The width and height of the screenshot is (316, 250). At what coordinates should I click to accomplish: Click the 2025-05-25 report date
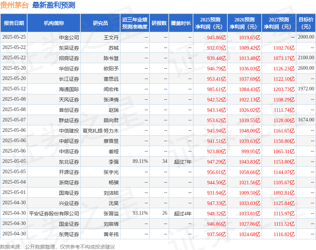[x=14, y=37]
